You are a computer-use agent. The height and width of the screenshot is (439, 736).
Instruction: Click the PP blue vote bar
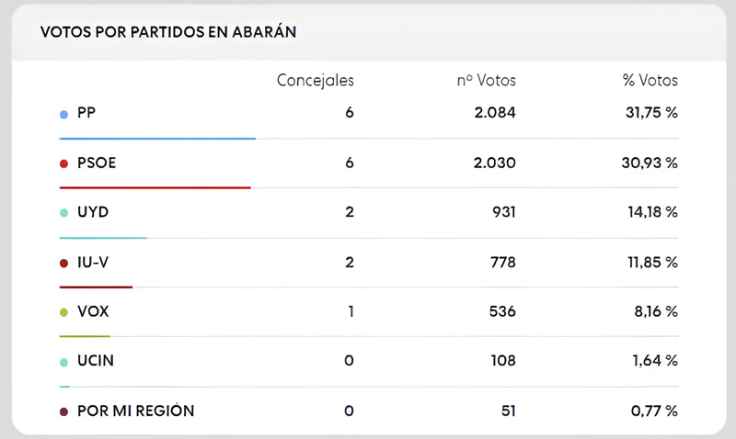[x=157, y=139]
